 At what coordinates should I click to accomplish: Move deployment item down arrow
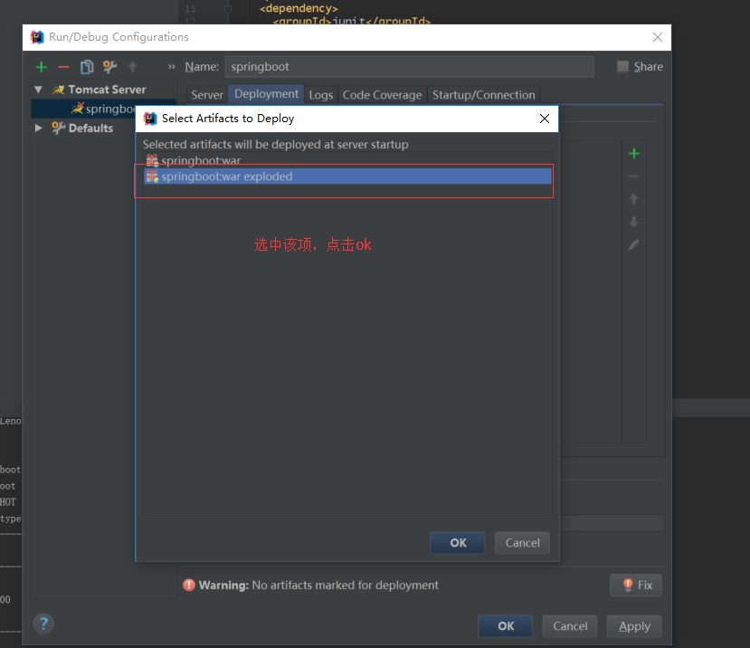634,222
